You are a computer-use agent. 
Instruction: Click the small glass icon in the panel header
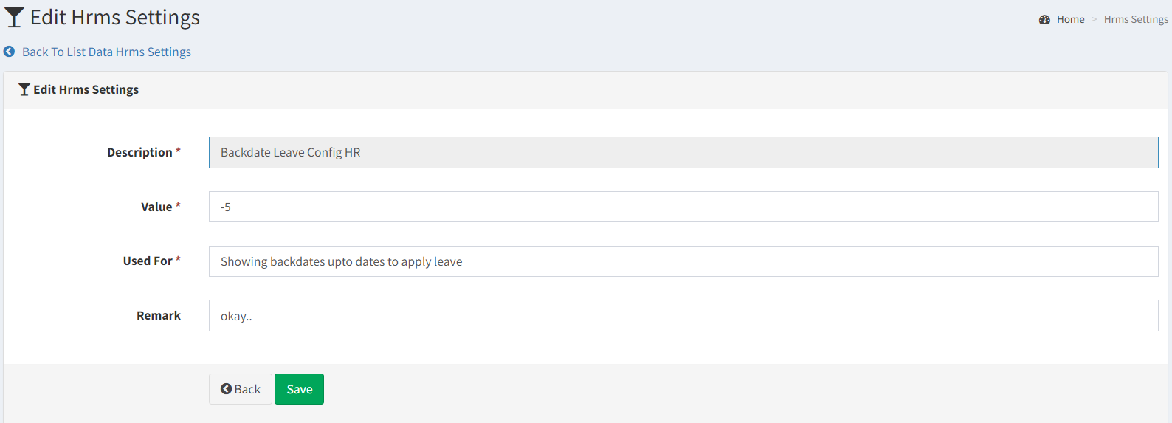point(24,89)
